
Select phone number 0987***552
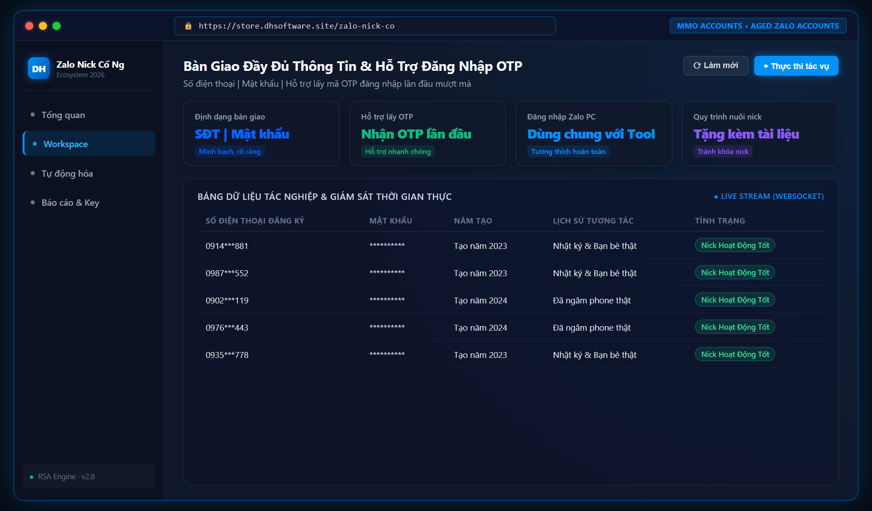227,273
